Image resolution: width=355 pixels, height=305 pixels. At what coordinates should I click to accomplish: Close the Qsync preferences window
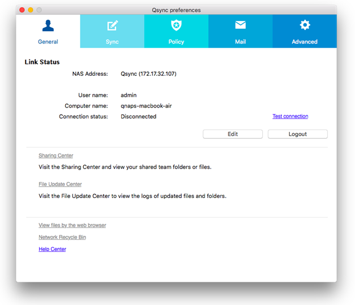coord(22,10)
